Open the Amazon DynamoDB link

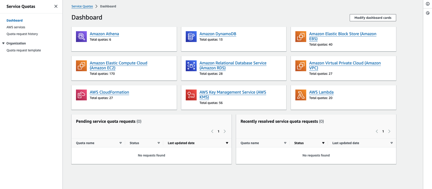coord(218,34)
